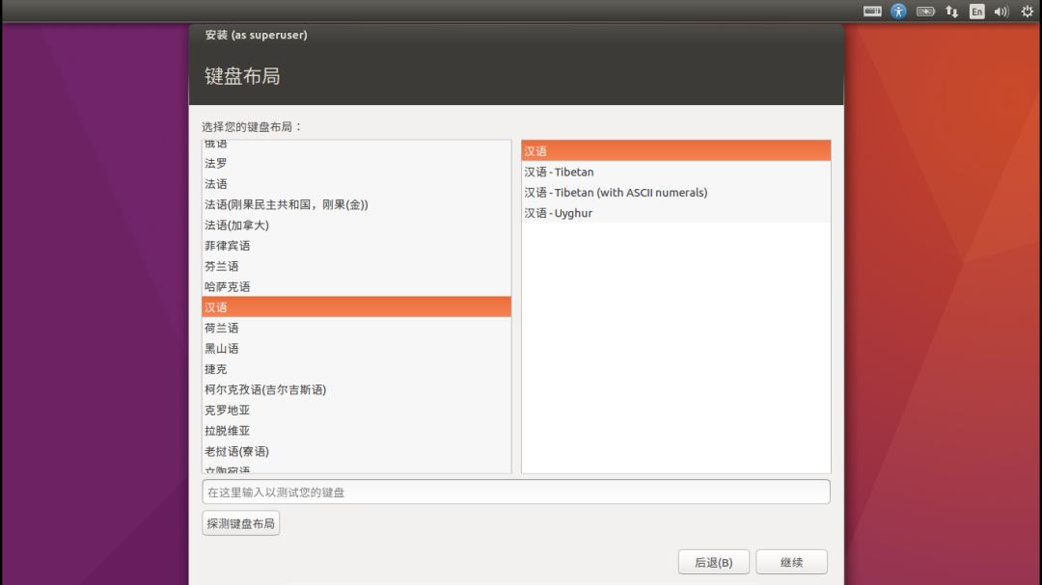
Task: Click the 探测键盘布局 button
Action: click(240, 523)
